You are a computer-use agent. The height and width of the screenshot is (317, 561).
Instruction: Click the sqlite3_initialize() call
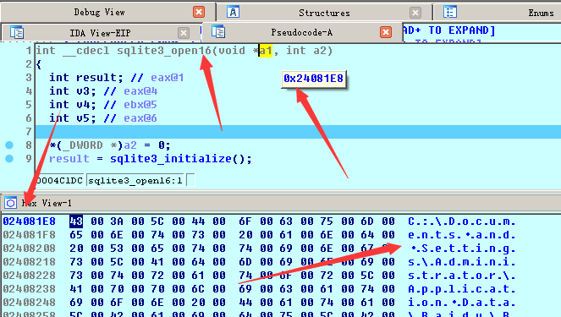tap(178, 159)
